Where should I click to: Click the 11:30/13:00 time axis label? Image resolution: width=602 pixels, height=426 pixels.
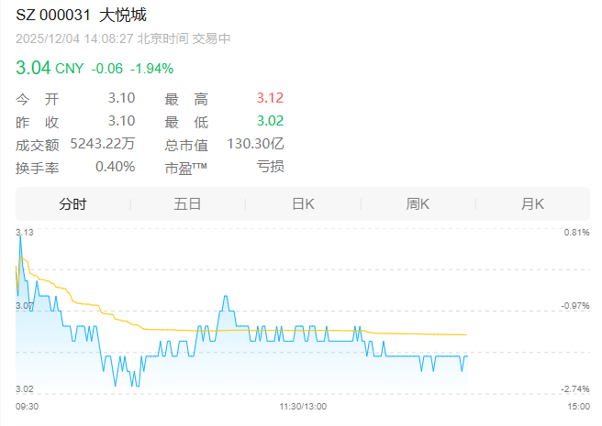pyautogui.click(x=303, y=407)
